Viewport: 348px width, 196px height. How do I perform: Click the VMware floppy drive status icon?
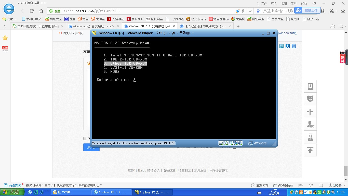[x=231, y=143]
